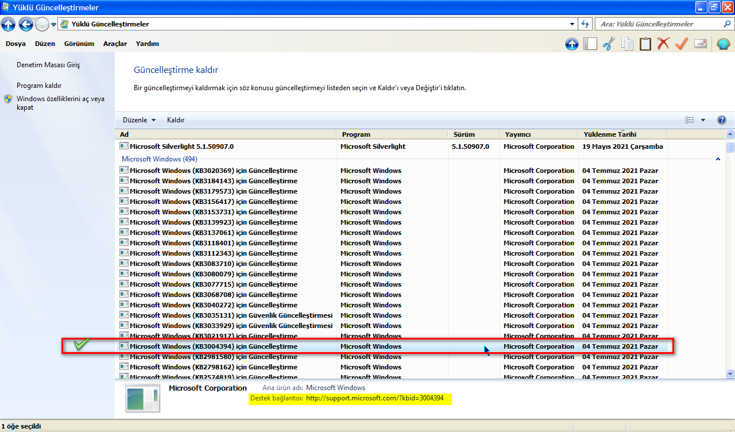
Task: Expand the address bar history dropdown
Action: pos(572,24)
